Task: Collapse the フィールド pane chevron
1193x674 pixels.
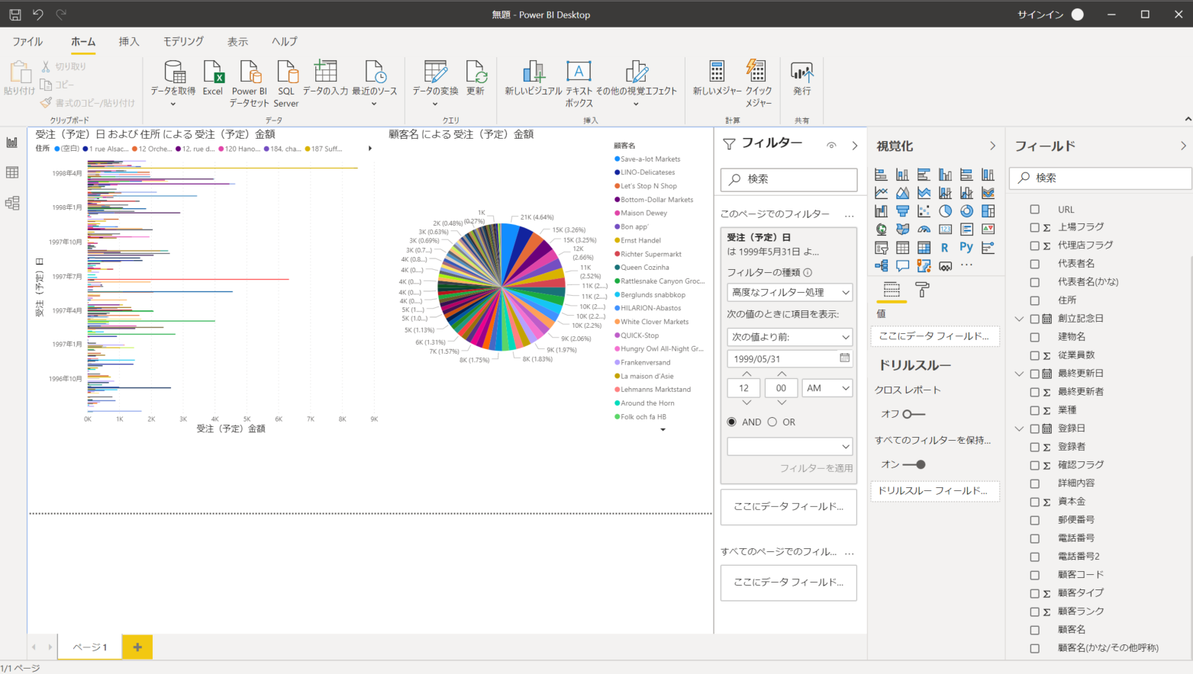Action: [x=1183, y=146]
